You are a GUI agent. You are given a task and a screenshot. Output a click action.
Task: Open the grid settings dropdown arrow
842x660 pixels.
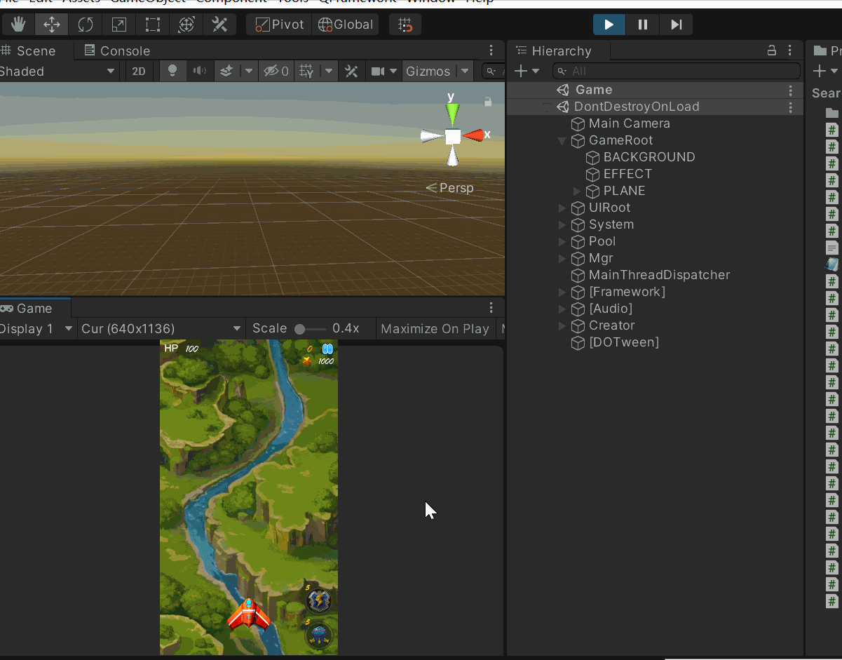click(329, 71)
